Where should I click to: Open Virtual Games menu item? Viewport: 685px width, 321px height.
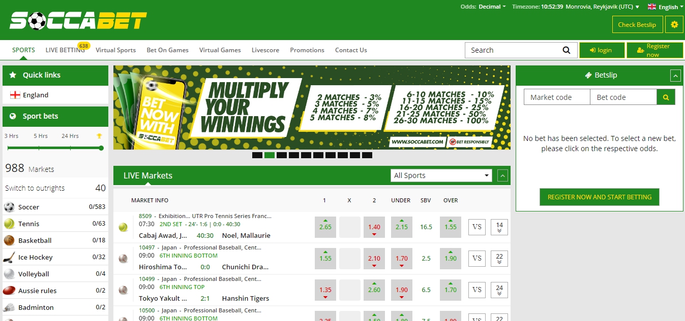pyautogui.click(x=220, y=50)
